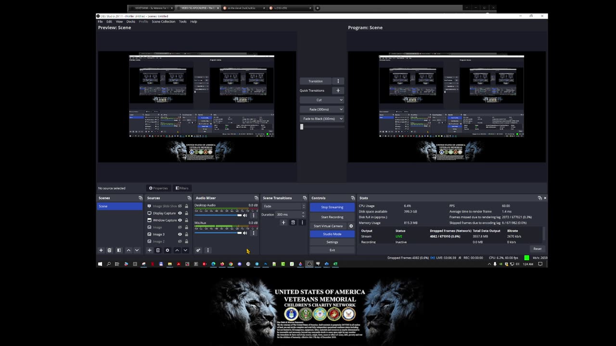Undock the Scenes panel
The width and height of the screenshot is (616, 346).
point(141,198)
